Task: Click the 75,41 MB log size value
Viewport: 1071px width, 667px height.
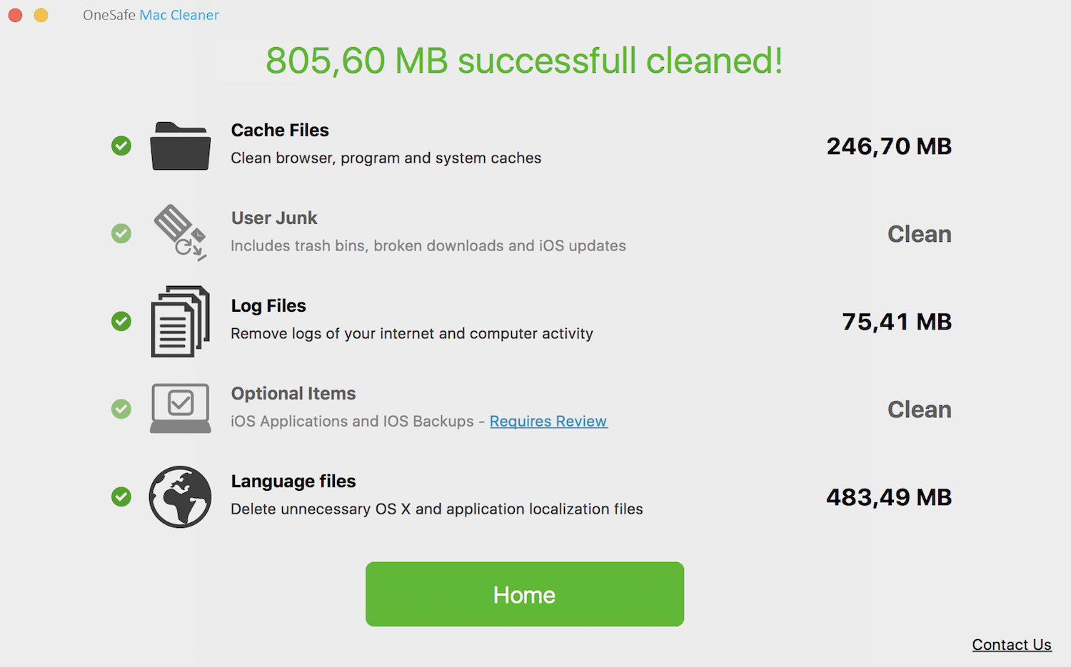Action: pos(897,322)
